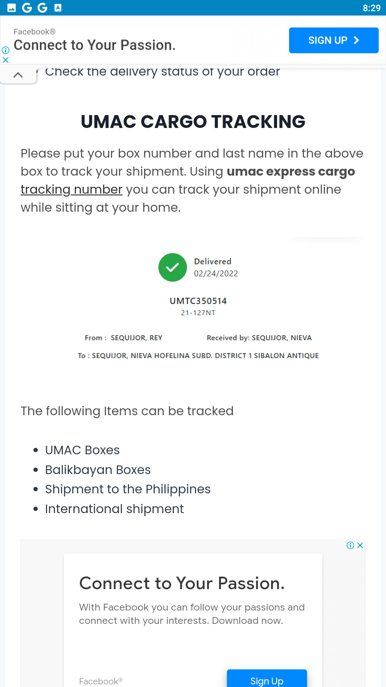Screen dimensions: 386x687
Task: Click top banner "Connect to Your Passion." headline
Action: pyautogui.click(x=95, y=45)
